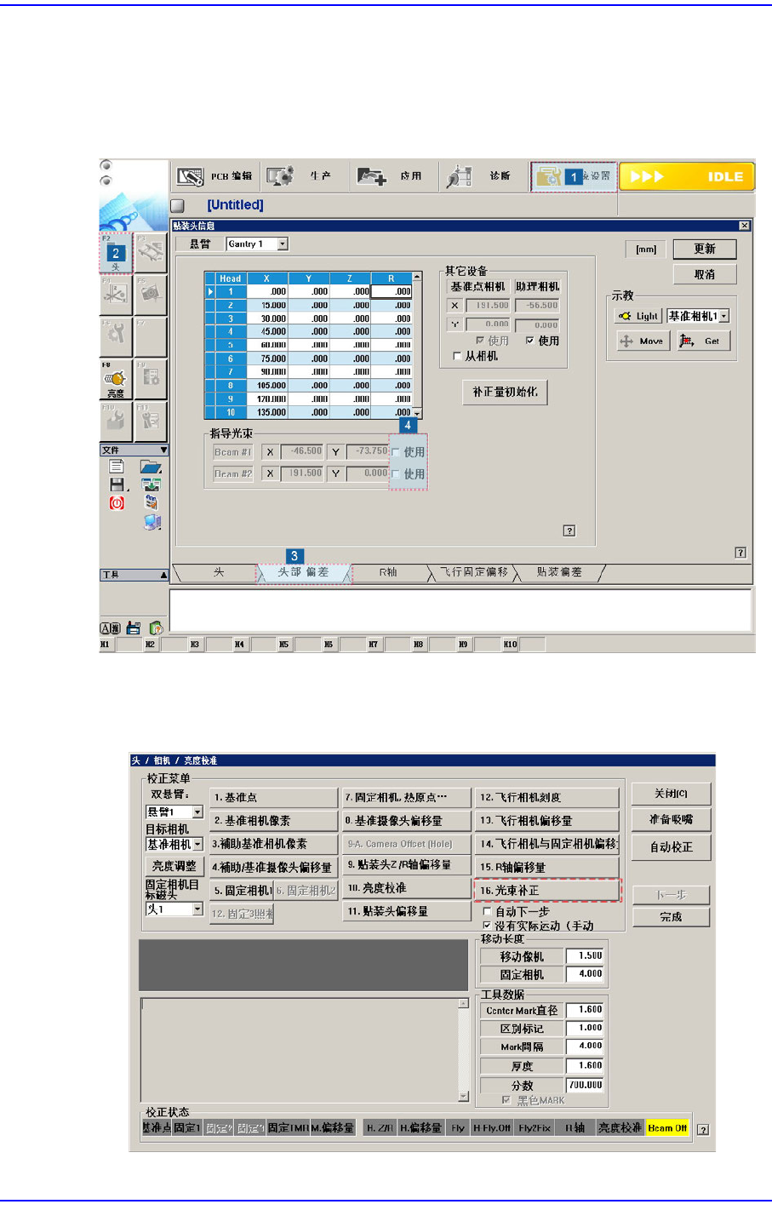Toggle the 黑色MARK checkbox
This screenshot has height=1210, width=772.
(x=506, y=1100)
